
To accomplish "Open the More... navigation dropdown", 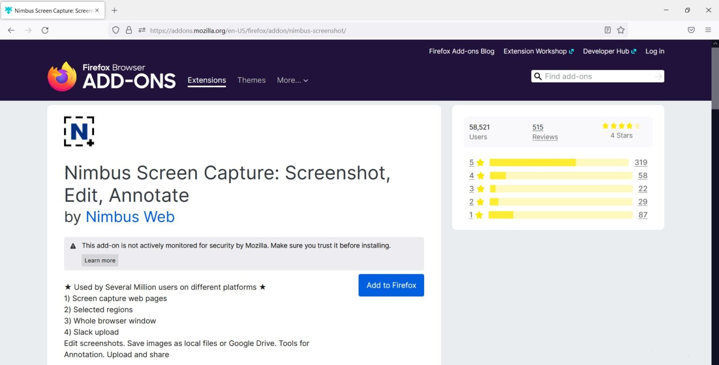I will (292, 80).
